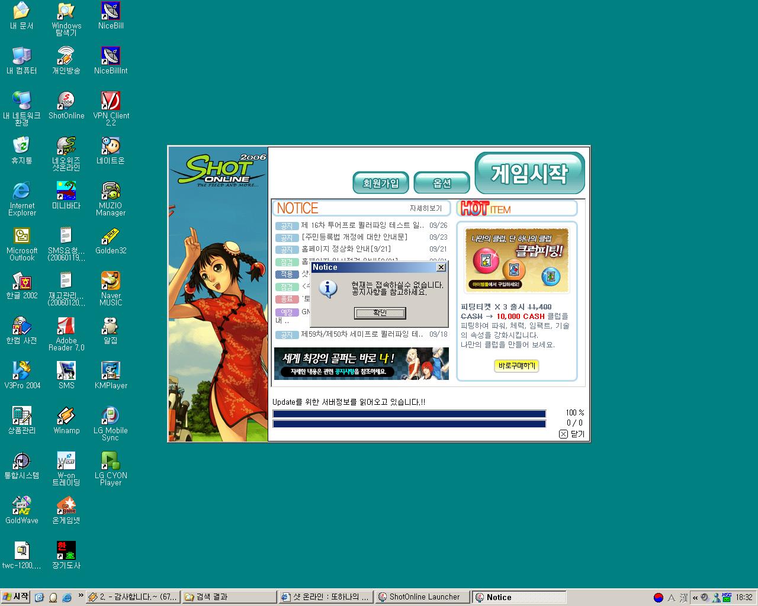
Task: Select the twc-1200 file desktop icon
Action: (22, 556)
